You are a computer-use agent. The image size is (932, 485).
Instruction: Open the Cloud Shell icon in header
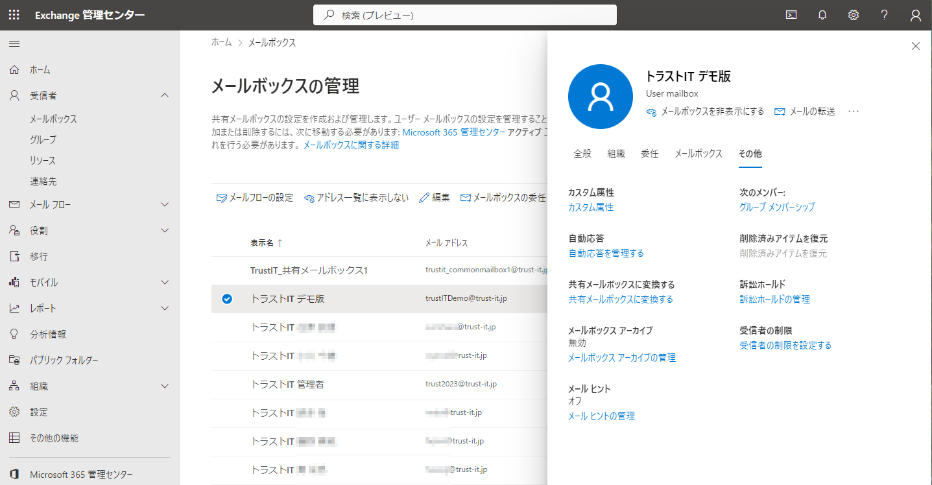(x=791, y=15)
